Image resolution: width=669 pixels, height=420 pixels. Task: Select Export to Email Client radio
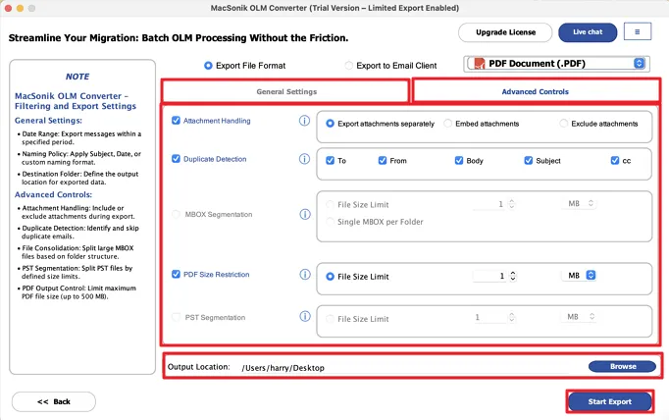(348, 66)
